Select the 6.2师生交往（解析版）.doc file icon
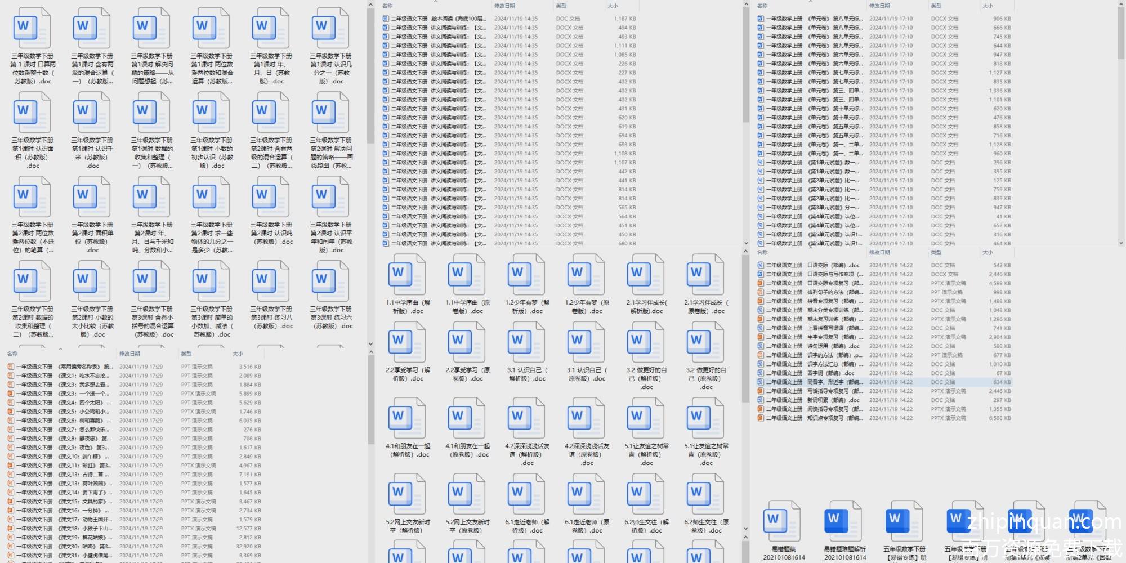1126x563 pixels. [646, 494]
